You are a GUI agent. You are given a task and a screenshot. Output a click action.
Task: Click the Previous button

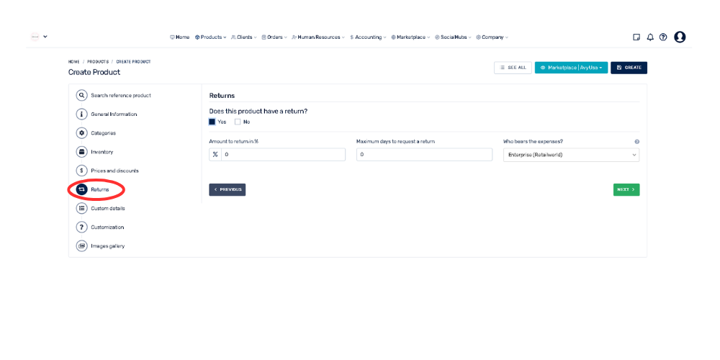tap(227, 189)
